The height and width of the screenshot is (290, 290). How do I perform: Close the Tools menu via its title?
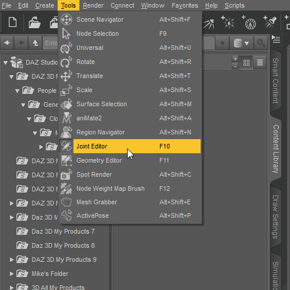(68, 5)
